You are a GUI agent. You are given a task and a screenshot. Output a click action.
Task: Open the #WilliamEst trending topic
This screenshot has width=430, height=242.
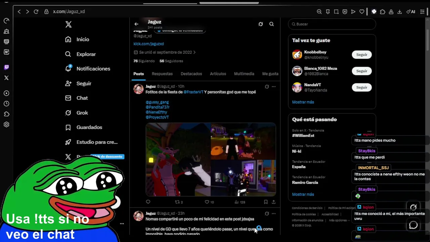point(303,136)
